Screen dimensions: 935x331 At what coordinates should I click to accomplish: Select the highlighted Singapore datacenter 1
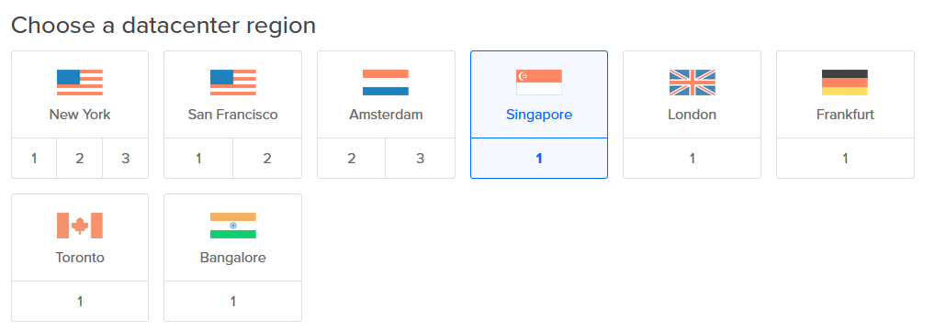pos(539,159)
